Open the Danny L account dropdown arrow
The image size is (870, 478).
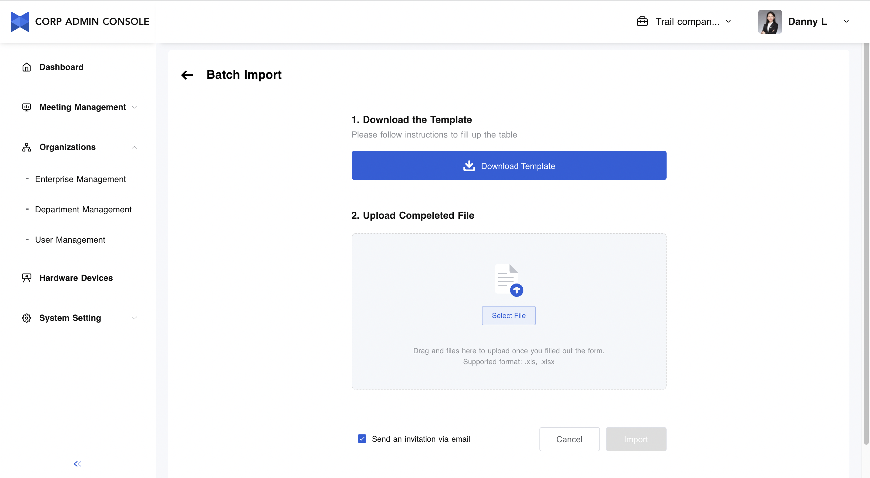846,22
